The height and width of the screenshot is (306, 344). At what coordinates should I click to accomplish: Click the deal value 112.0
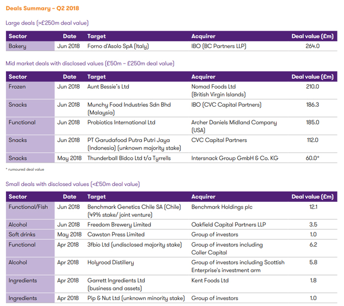313,140
